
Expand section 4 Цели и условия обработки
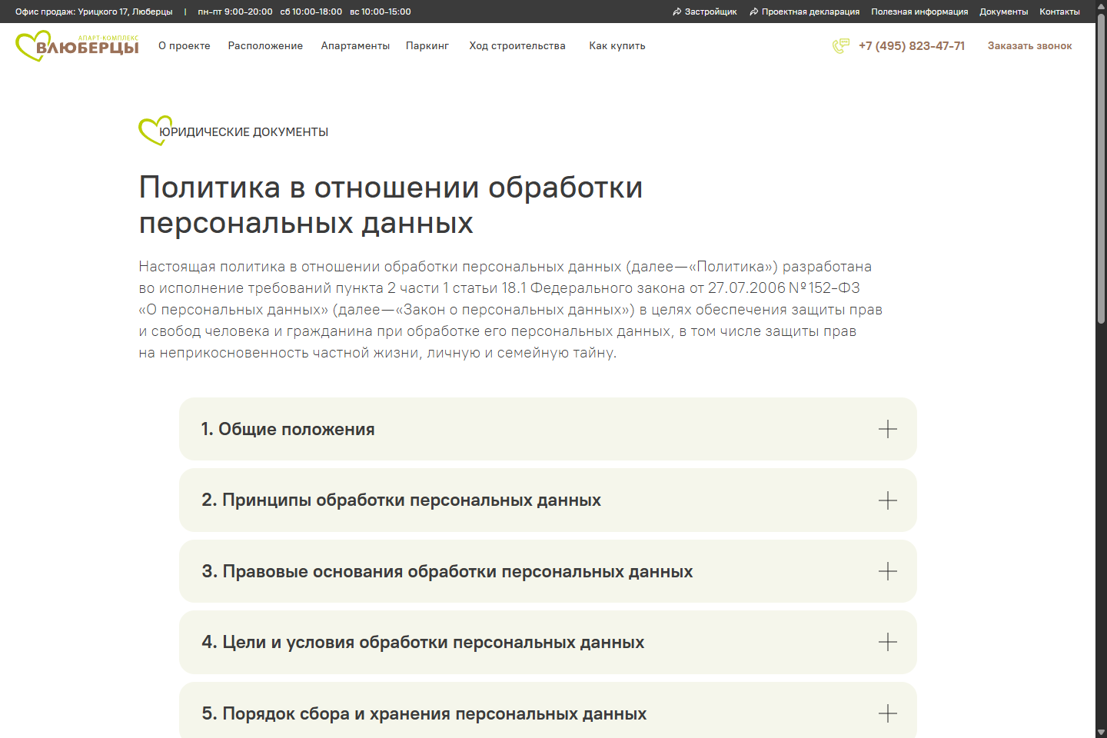[888, 642]
